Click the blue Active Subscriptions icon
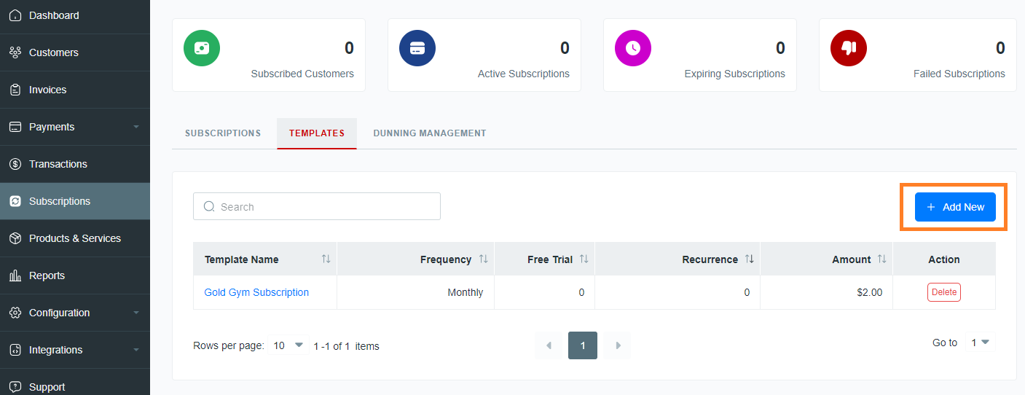This screenshot has width=1025, height=395. pos(417,48)
